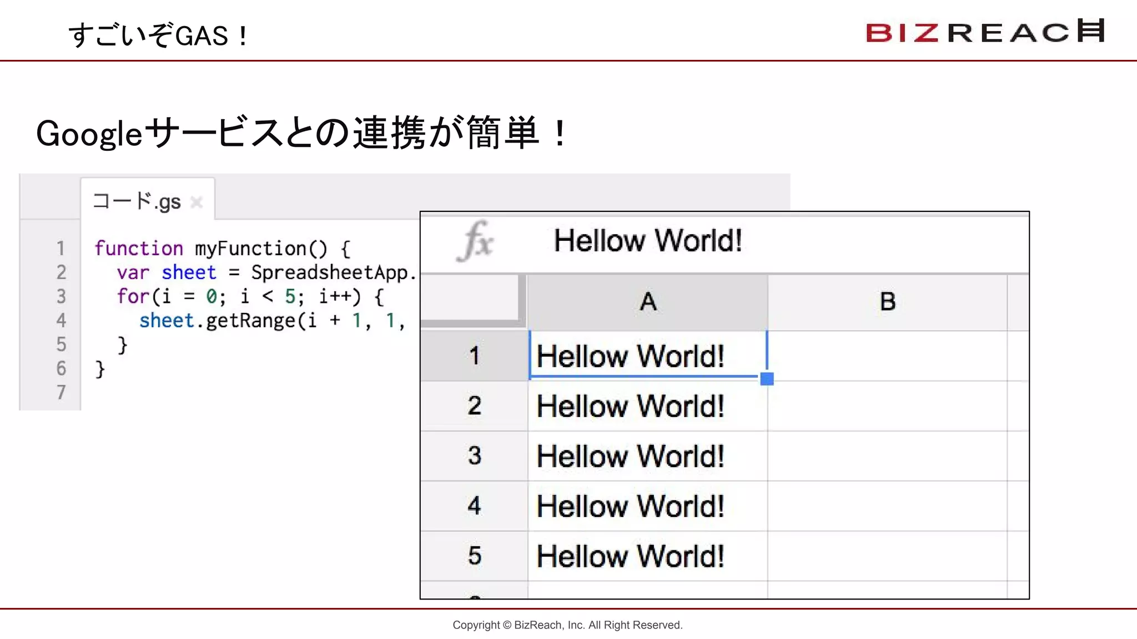
Task: Select row 2 header
Action: [474, 406]
